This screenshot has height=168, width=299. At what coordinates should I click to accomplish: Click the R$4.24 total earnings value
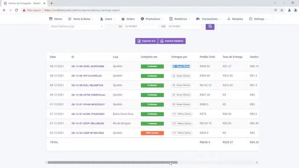(x=254, y=142)
